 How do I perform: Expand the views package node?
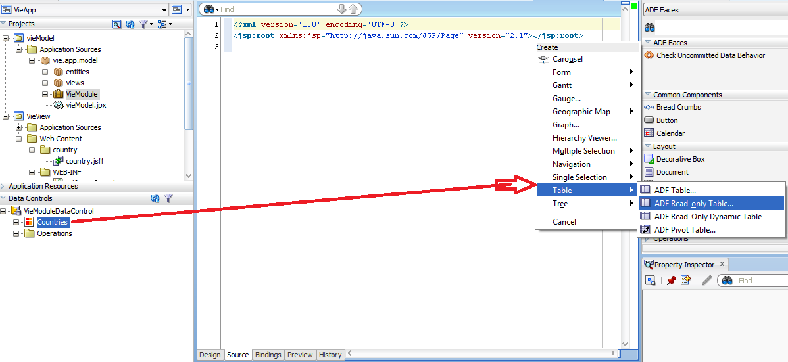pyautogui.click(x=45, y=83)
